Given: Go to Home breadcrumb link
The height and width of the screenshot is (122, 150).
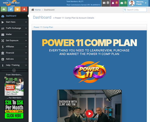Looking at the screenshot, I should [38, 10].
